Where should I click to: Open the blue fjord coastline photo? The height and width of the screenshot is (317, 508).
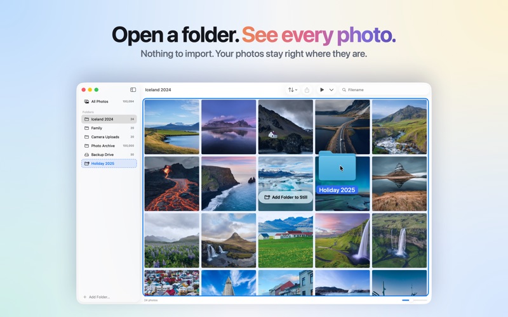(x=171, y=127)
